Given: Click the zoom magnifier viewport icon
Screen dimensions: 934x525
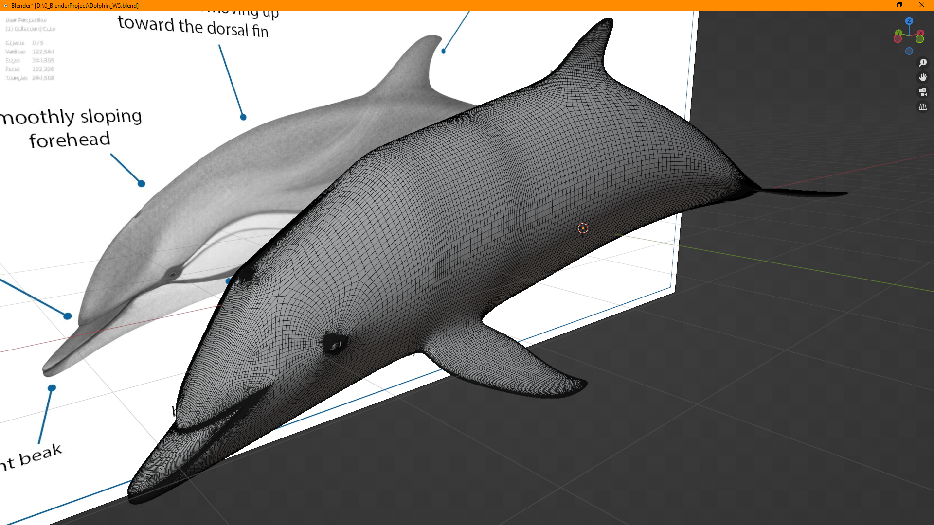Looking at the screenshot, I should click(922, 63).
